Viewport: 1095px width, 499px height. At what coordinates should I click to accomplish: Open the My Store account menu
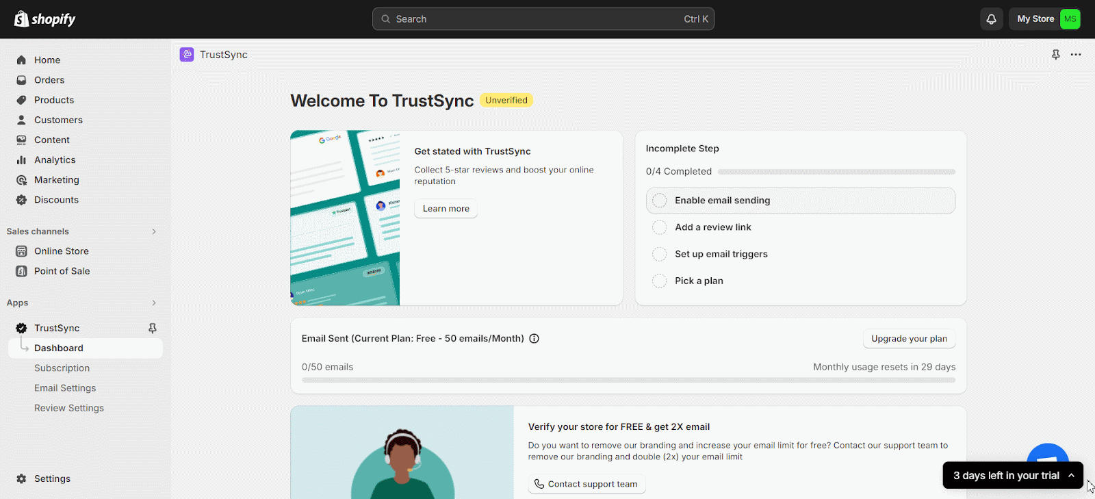point(1044,19)
